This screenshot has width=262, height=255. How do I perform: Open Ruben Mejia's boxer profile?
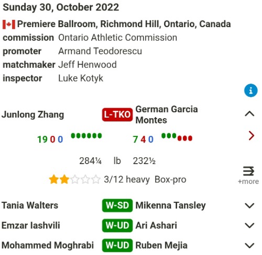(161, 246)
